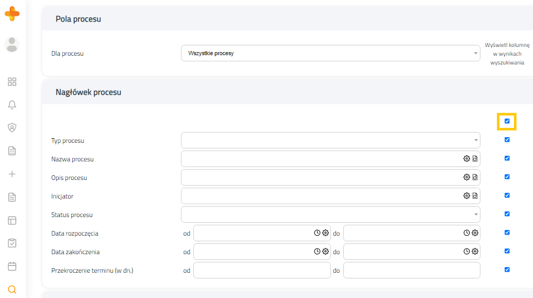The image size is (533, 298).
Task: Click the Opis procesu input field
Action: tap(321, 177)
